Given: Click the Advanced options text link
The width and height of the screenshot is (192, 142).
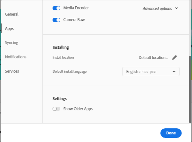Looking at the screenshot, I should (157, 9).
